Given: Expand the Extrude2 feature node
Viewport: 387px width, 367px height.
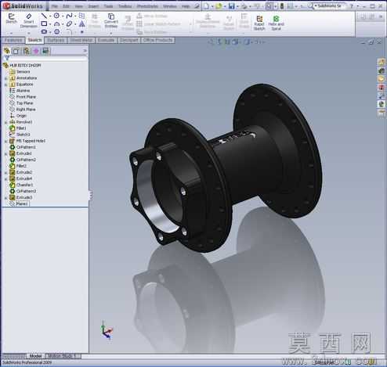Looking at the screenshot, I should (5, 172).
